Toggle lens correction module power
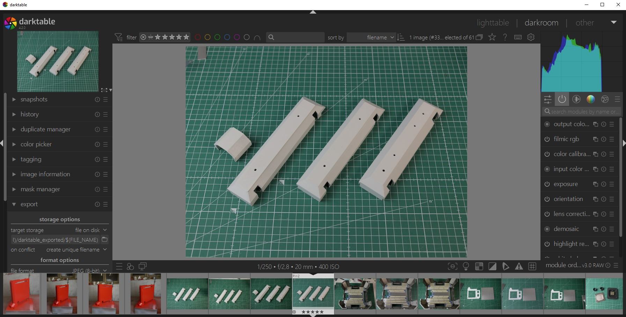This screenshot has width=626, height=317. [547, 214]
